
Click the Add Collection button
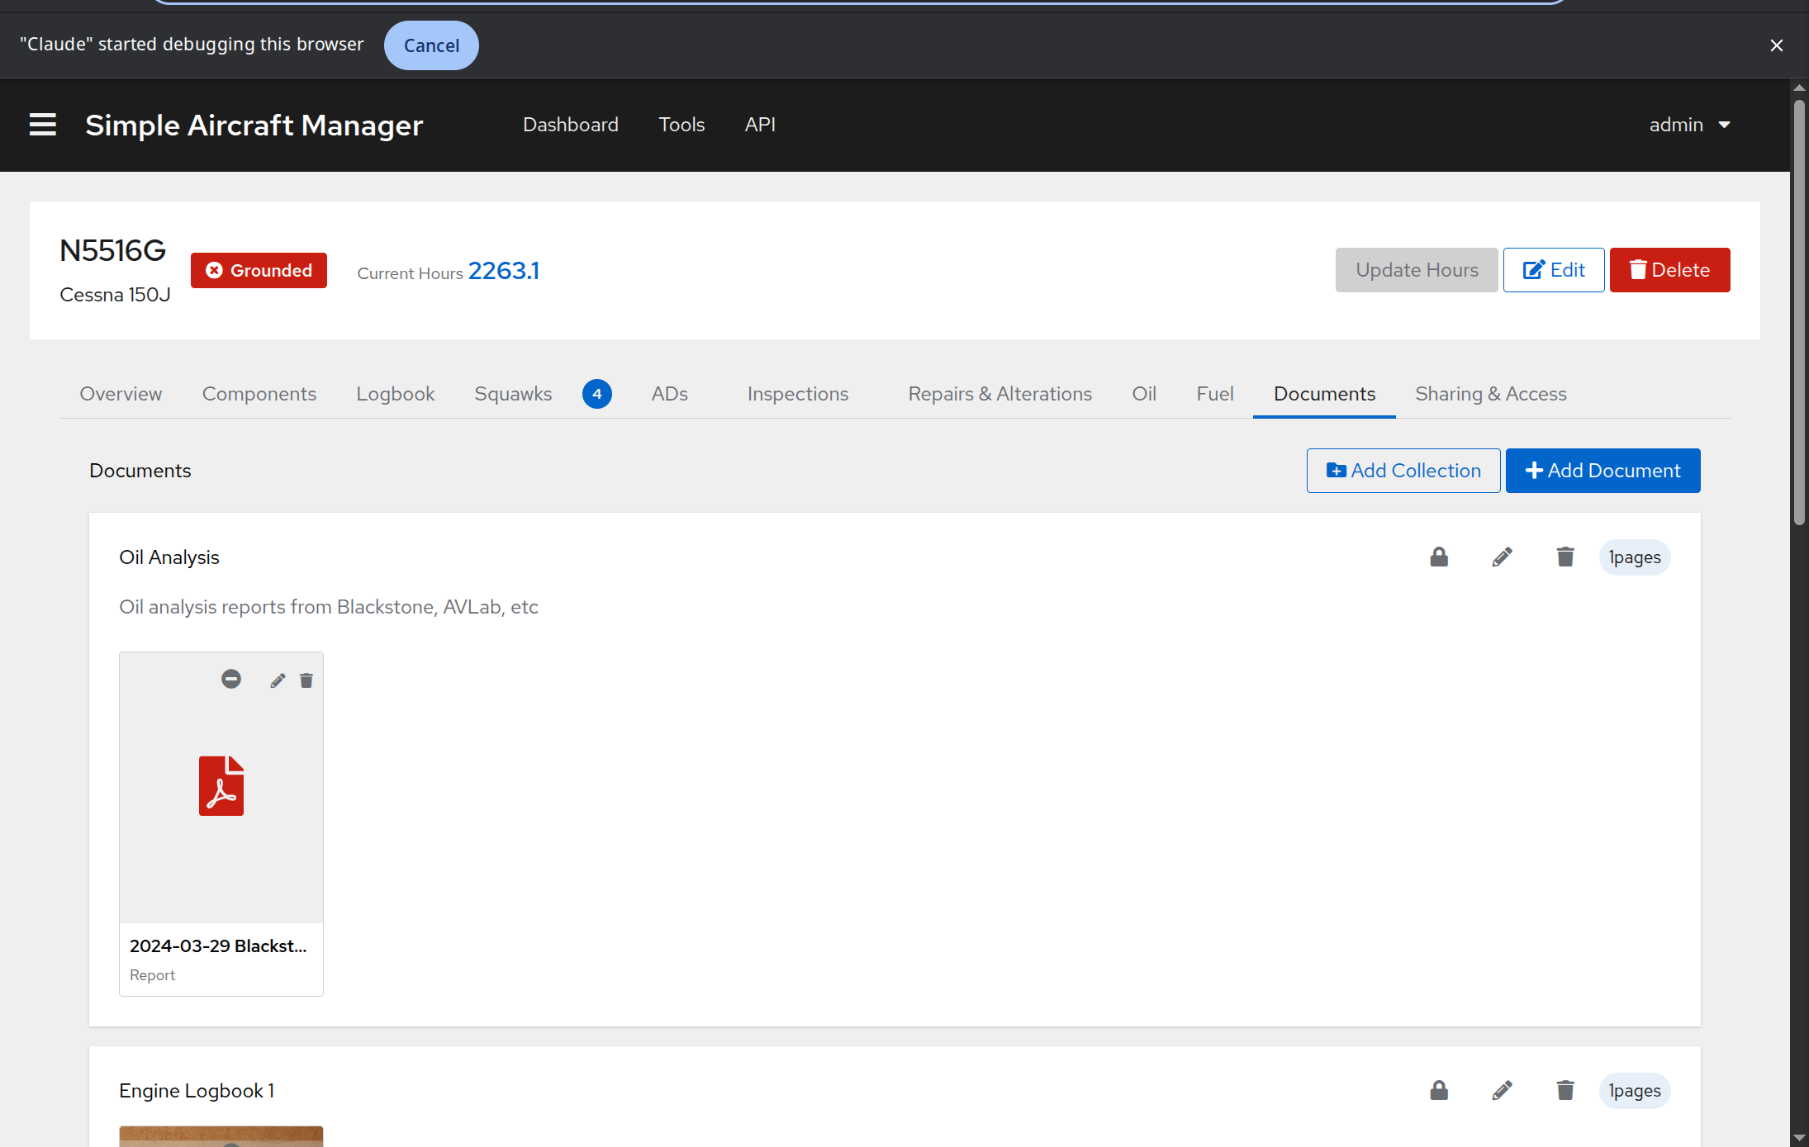click(x=1403, y=471)
